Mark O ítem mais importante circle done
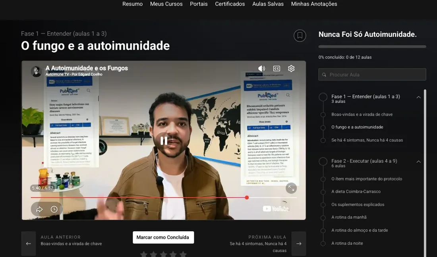The width and height of the screenshot is (437, 257). pos(323,179)
